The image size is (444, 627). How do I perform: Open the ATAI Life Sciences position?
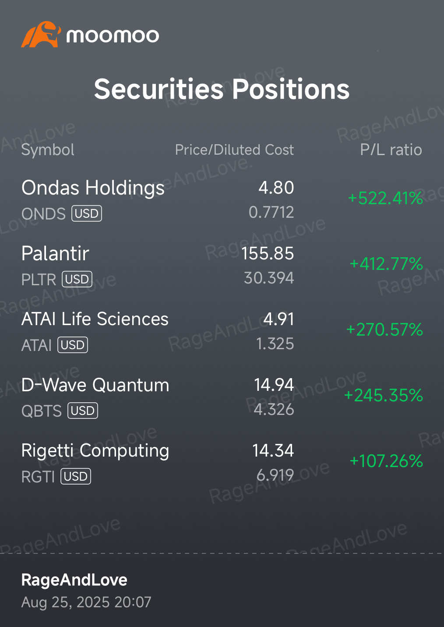click(95, 319)
